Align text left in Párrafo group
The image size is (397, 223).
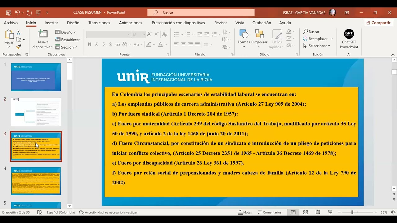(x=176, y=45)
